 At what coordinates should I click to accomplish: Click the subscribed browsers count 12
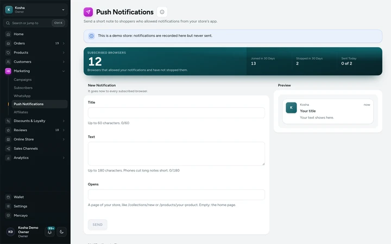point(95,61)
